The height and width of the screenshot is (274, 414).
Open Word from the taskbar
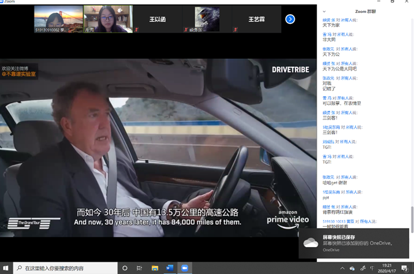point(170,268)
